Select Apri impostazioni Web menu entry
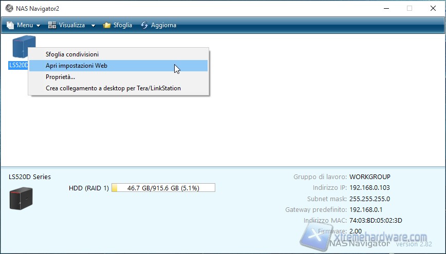This screenshot has height=254, width=446. pyautogui.click(x=76, y=66)
